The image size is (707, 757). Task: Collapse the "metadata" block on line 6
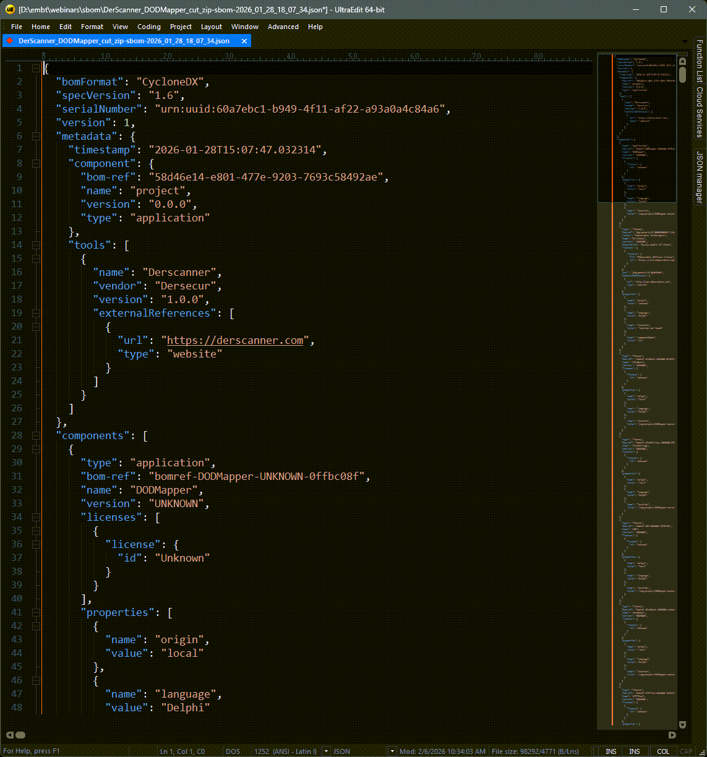pyautogui.click(x=36, y=136)
